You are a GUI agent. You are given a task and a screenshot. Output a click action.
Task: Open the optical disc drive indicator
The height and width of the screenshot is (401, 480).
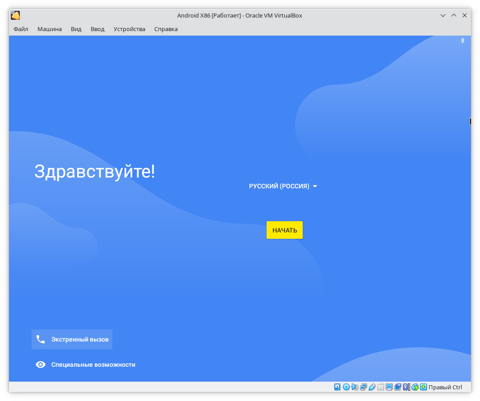tap(346, 387)
